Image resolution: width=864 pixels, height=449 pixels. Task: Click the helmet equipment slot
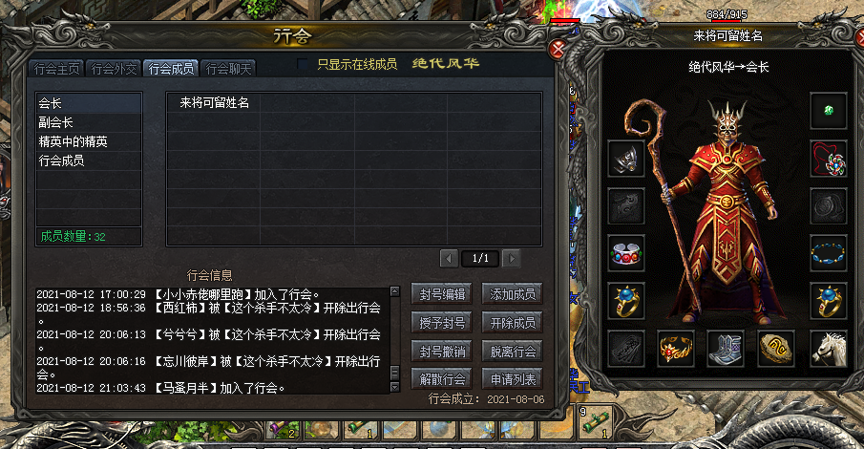click(626, 159)
